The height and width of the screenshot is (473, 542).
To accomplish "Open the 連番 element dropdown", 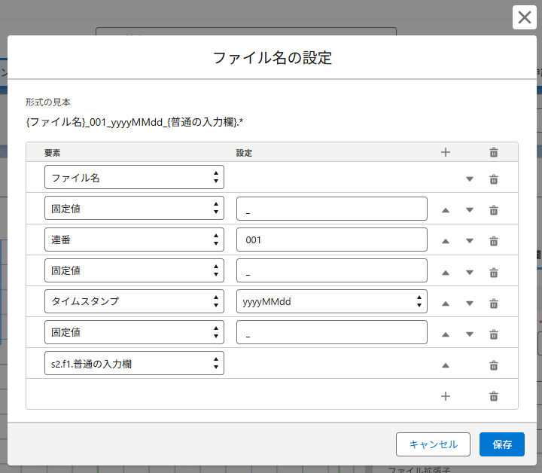I will pyautogui.click(x=134, y=240).
